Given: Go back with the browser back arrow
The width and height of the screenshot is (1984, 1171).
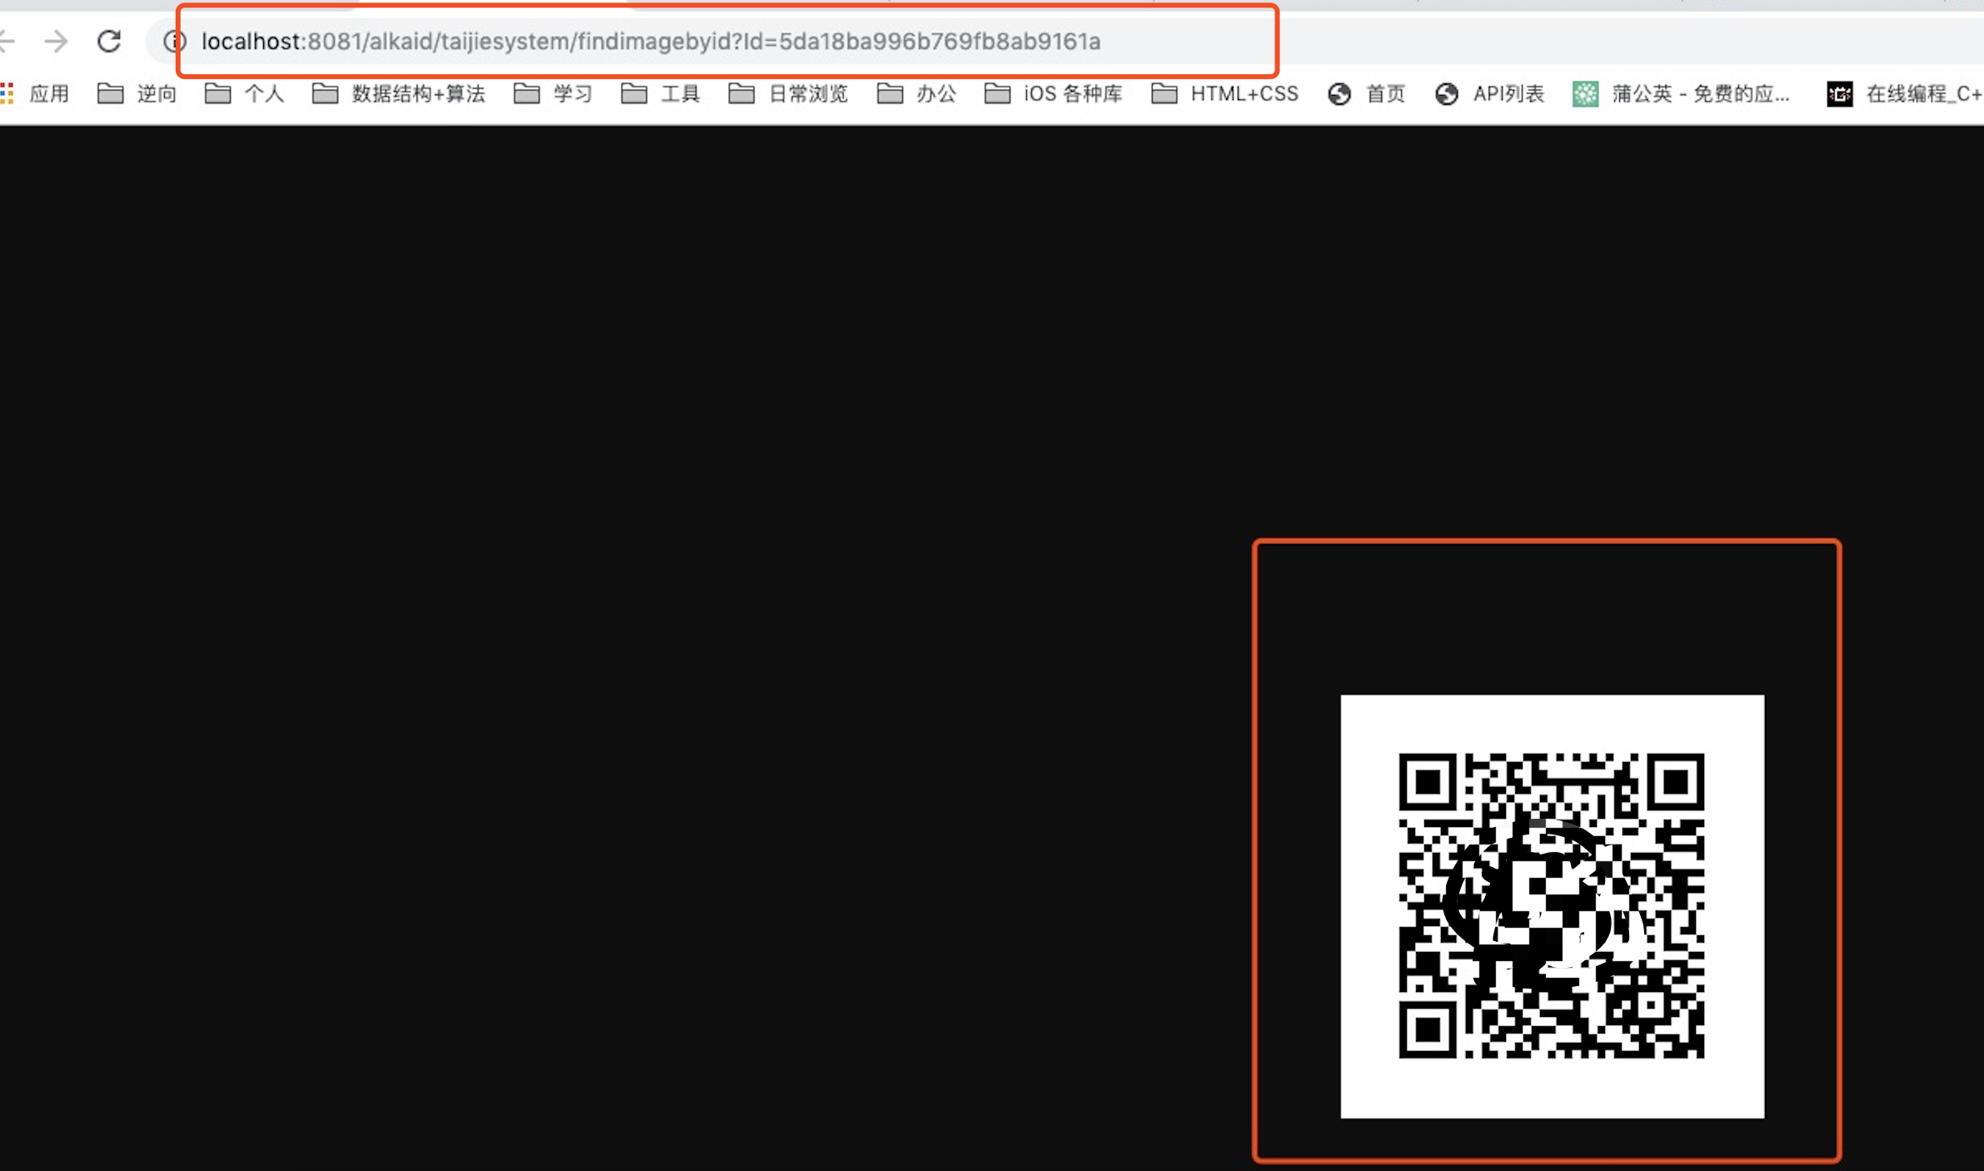Looking at the screenshot, I should pos(7,41).
